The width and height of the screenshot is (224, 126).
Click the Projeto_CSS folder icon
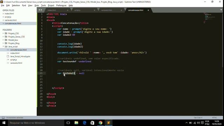[6, 33]
